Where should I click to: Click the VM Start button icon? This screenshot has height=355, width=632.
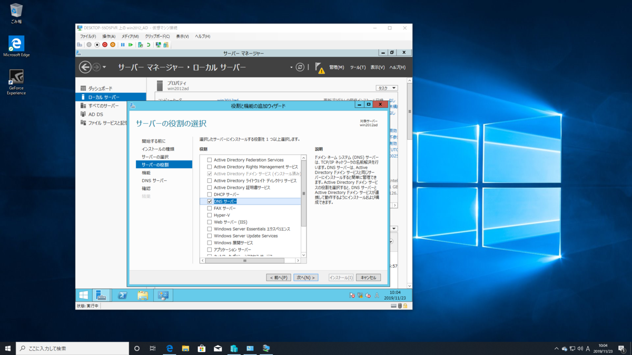tap(84, 296)
